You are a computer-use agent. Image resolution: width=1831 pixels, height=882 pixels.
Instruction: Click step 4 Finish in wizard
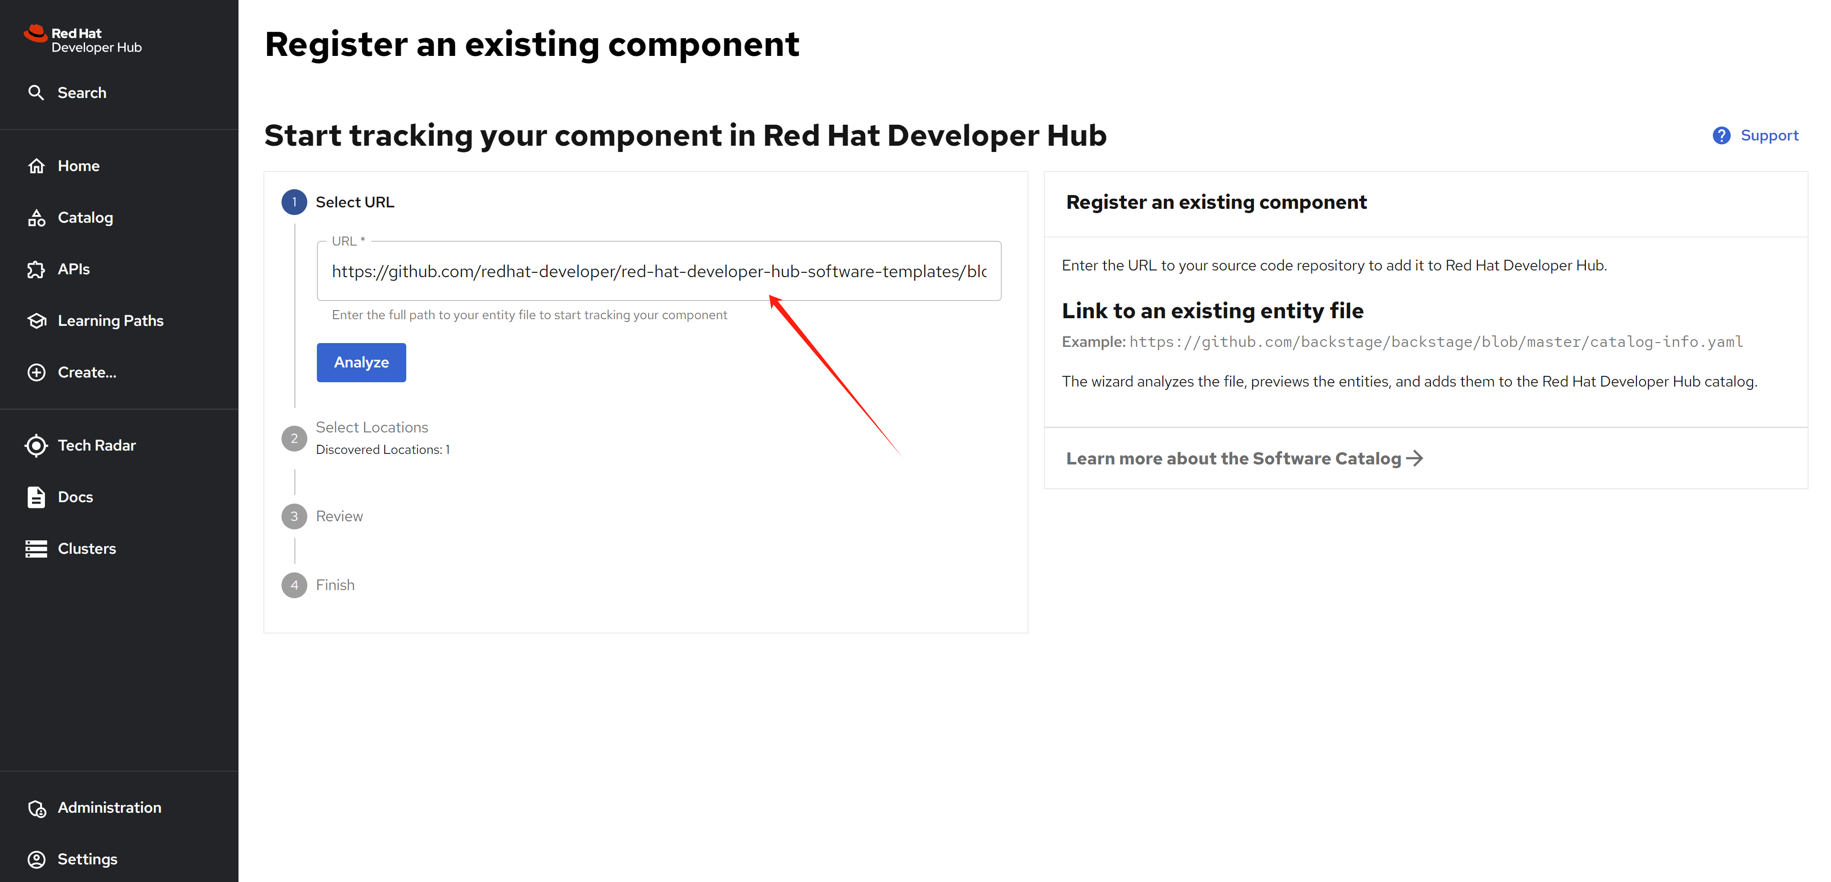[x=334, y=585]
